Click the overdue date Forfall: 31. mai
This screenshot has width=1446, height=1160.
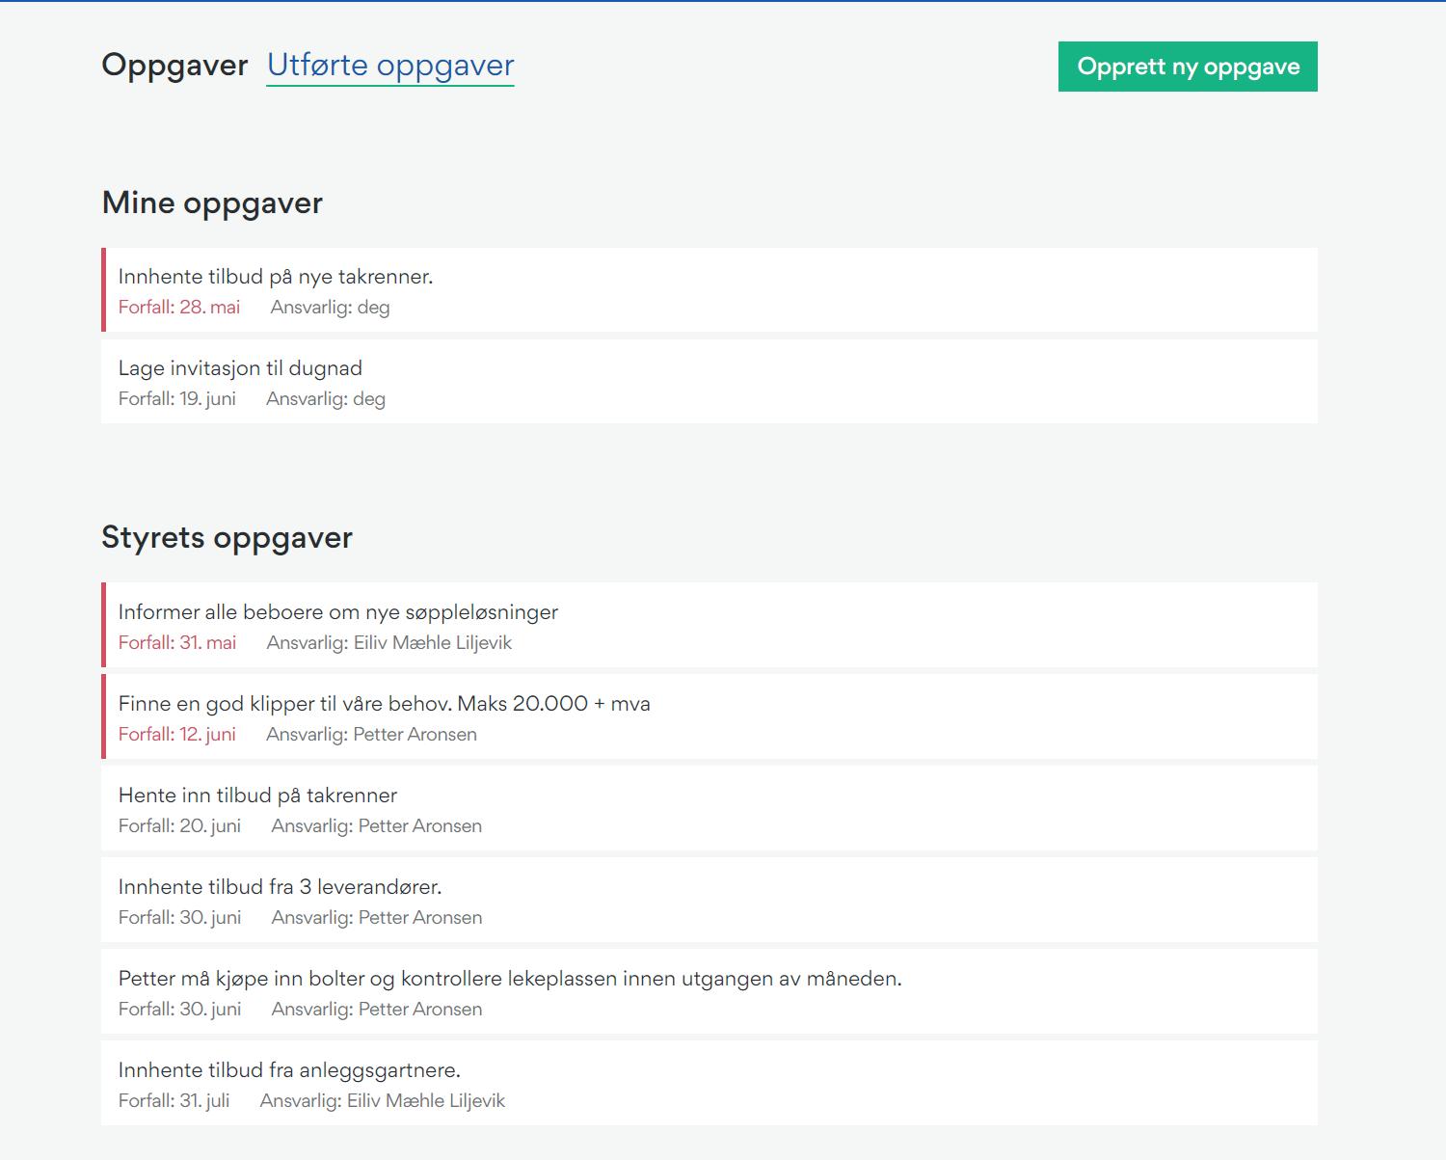[x=177, y=643]
